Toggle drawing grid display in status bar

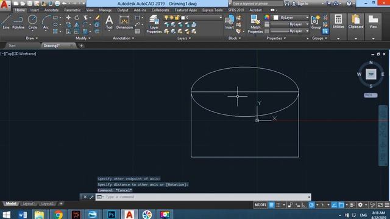[271, 205]
